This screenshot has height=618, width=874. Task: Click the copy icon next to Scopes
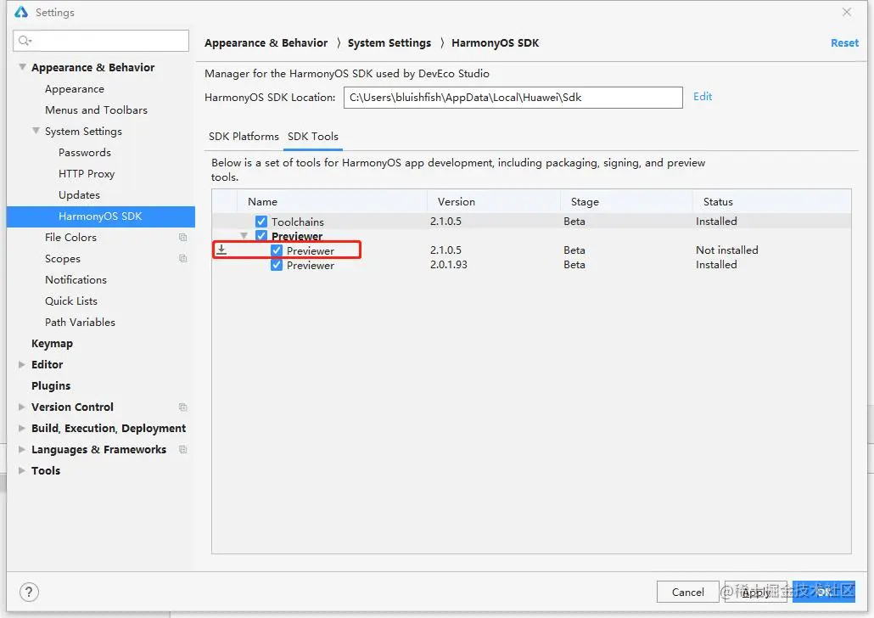coord(182,259)
